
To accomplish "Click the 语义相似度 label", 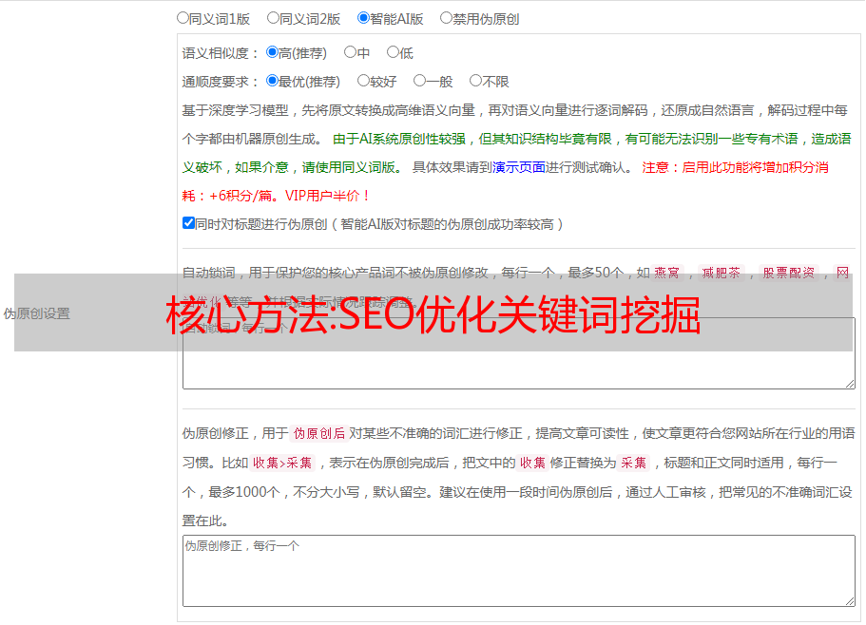I will point(221,53).
